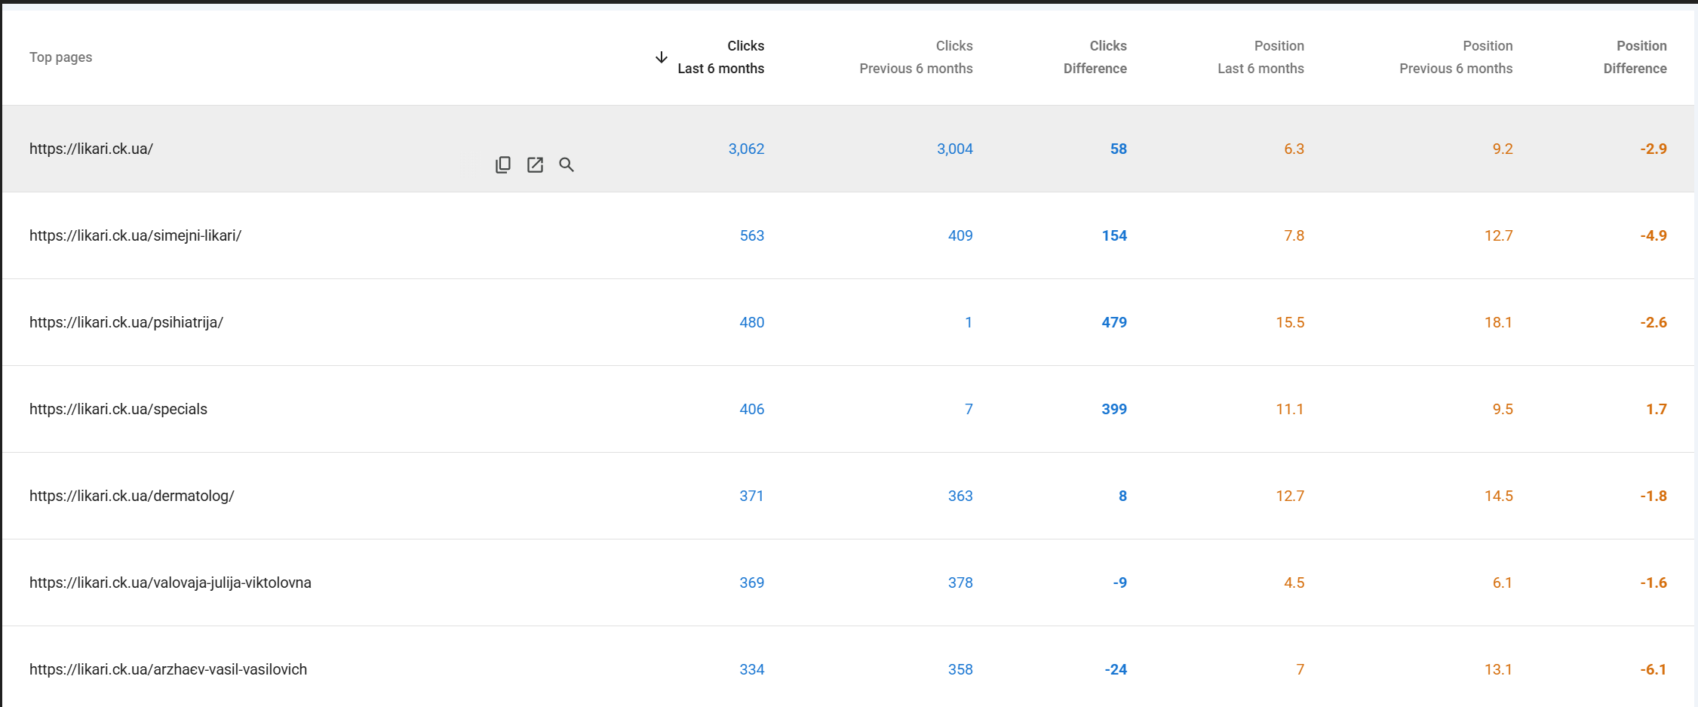Toggle sort arrow beside Clicks Last 6 months

coord(662,57)
